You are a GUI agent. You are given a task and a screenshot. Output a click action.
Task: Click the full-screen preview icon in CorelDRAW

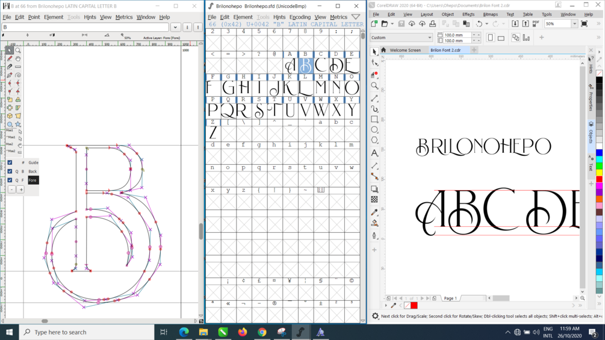pyautogui.click(x=584, y=23)
